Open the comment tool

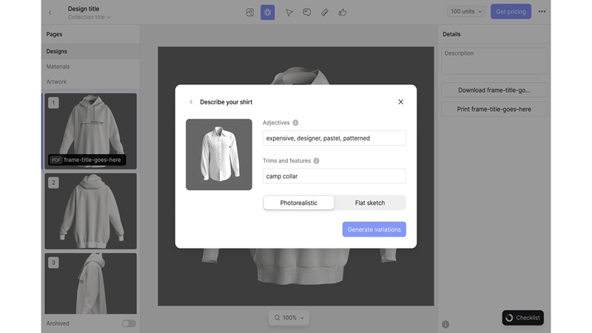point(306,13)
